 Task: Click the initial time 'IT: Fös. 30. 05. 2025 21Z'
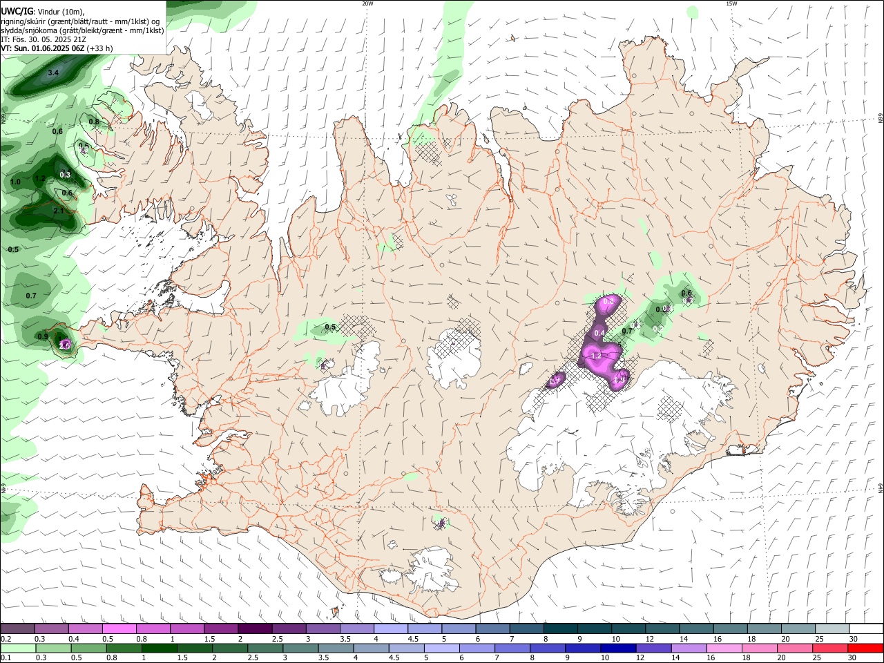click(x=44, y=39)
